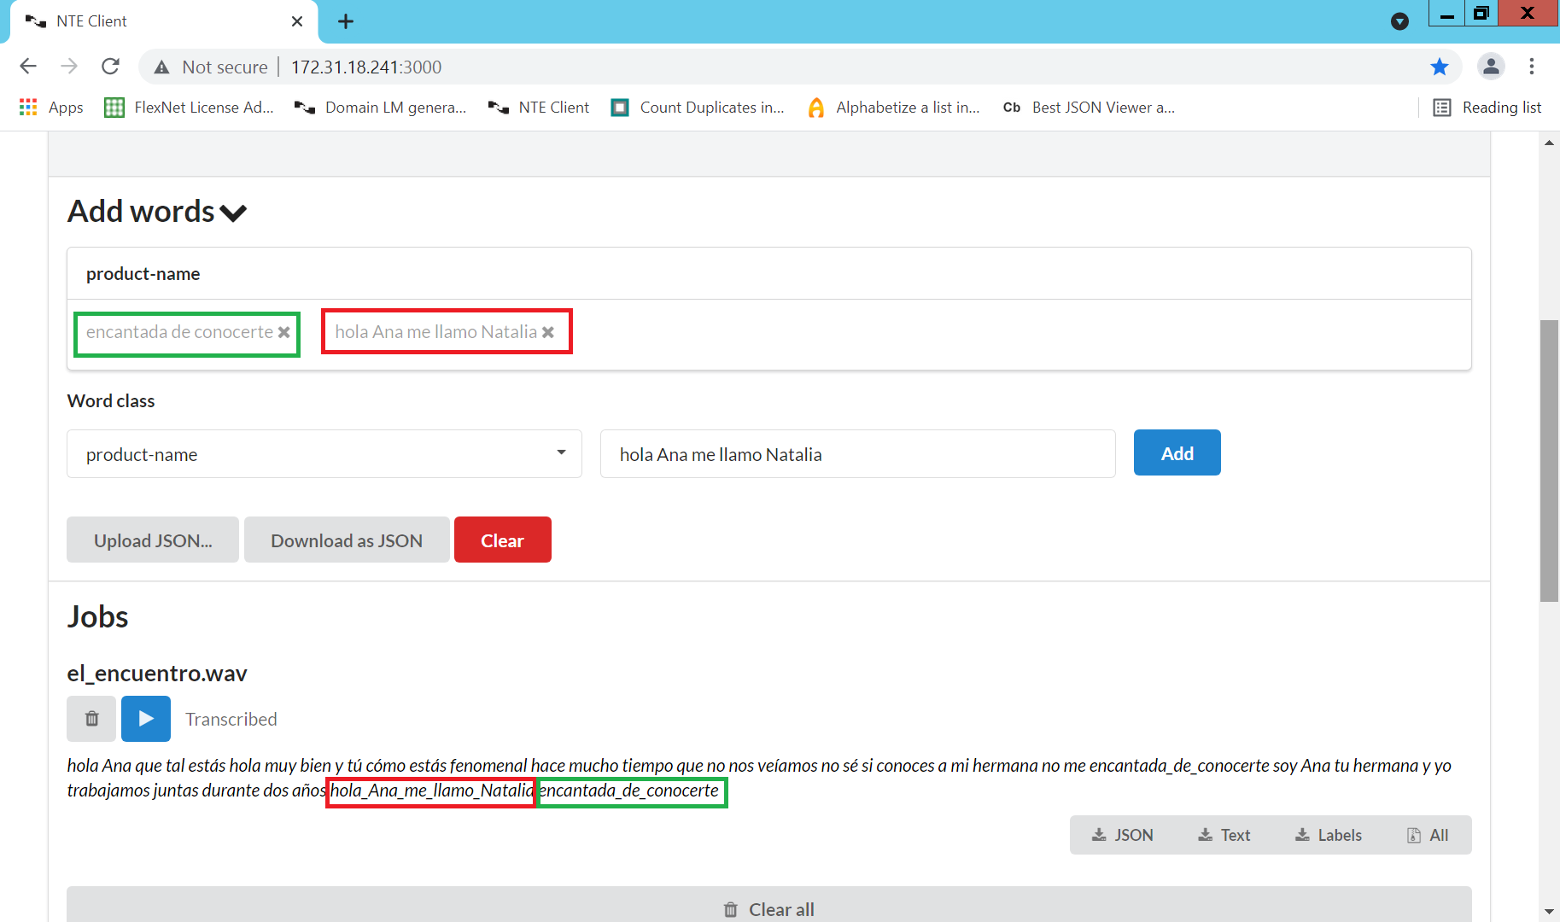This screenshot has width=1560, height=922.
Task: Open the Word class dropdown
Action: pyautogui.click(x=324, y=454)
